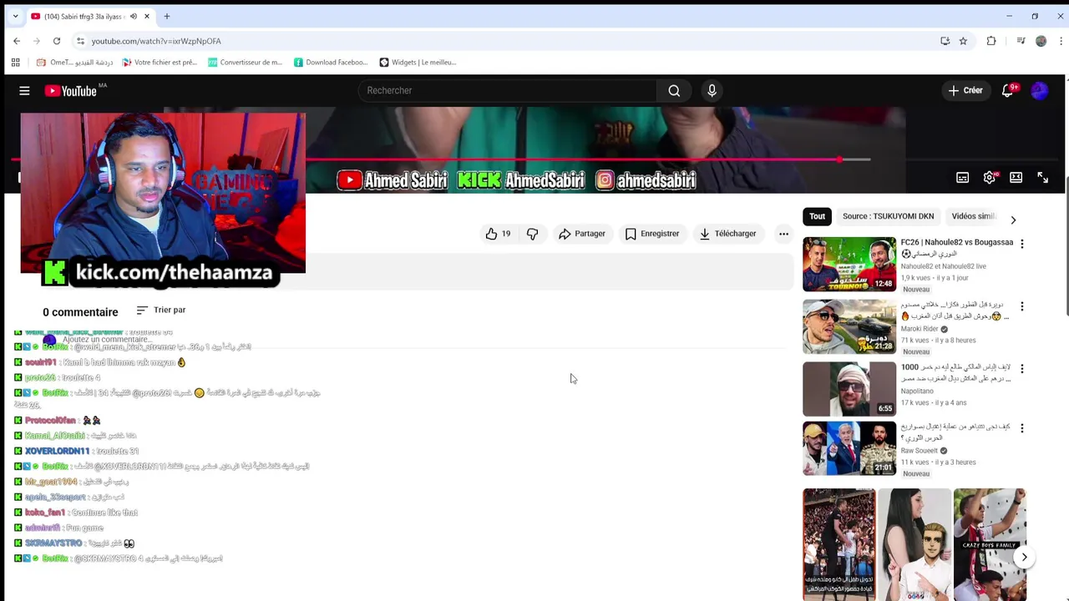Open the player settings gear
The width and height of the screenshot is (1069, 601).
coord(989,177)
